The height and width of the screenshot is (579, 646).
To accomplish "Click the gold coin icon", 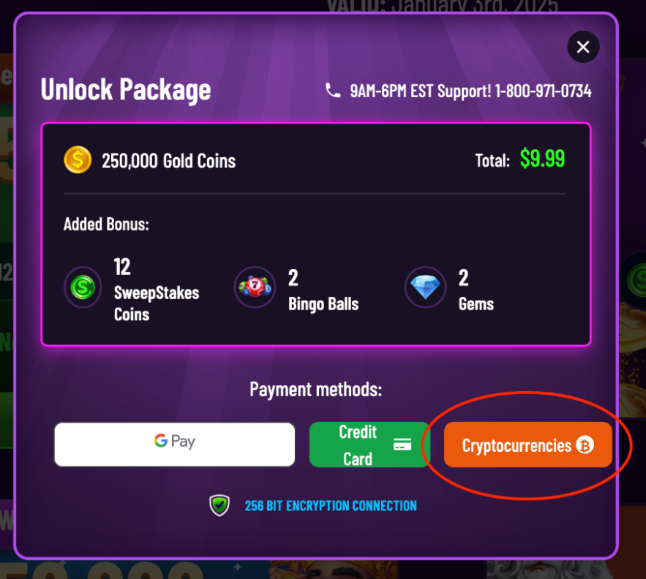I will pyautogui.click(x=78, y=160).
